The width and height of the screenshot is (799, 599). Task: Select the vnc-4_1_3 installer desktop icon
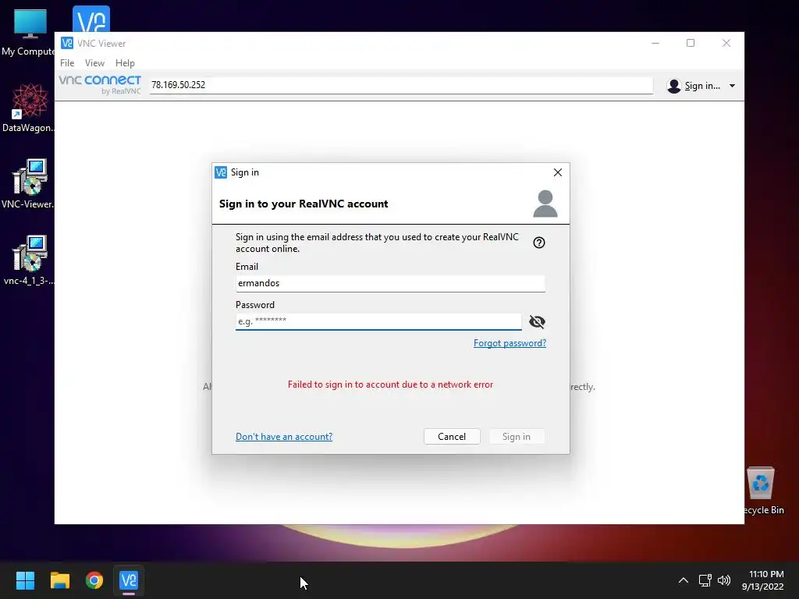tap(29, 261)
